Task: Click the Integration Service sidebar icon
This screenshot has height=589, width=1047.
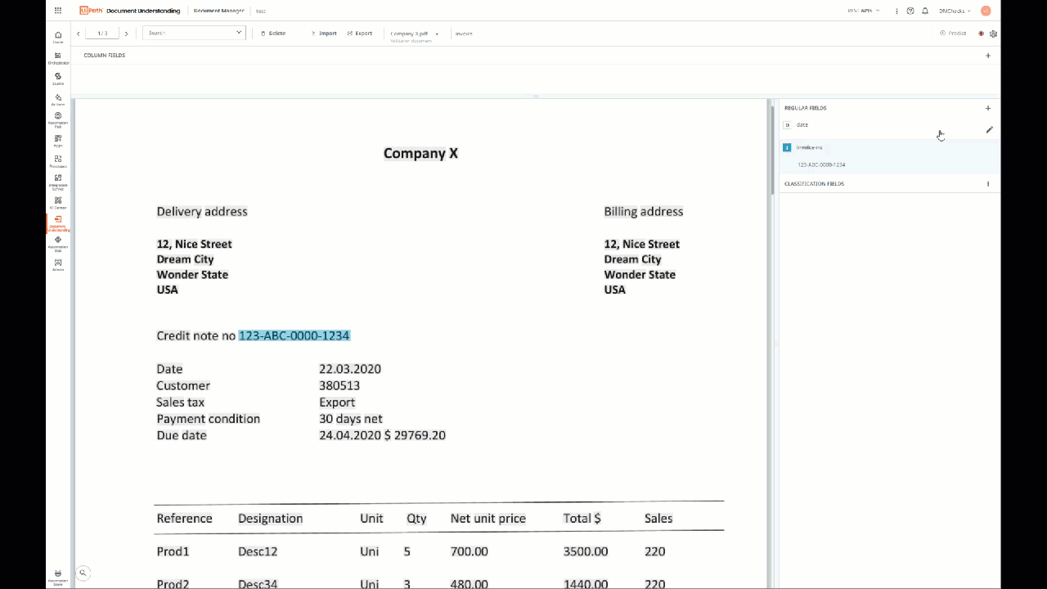Action: click(x=58, y=181)
